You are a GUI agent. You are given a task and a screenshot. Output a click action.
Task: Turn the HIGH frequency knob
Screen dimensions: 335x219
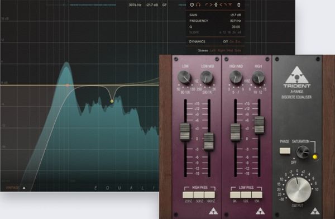[x=258, y=78]
